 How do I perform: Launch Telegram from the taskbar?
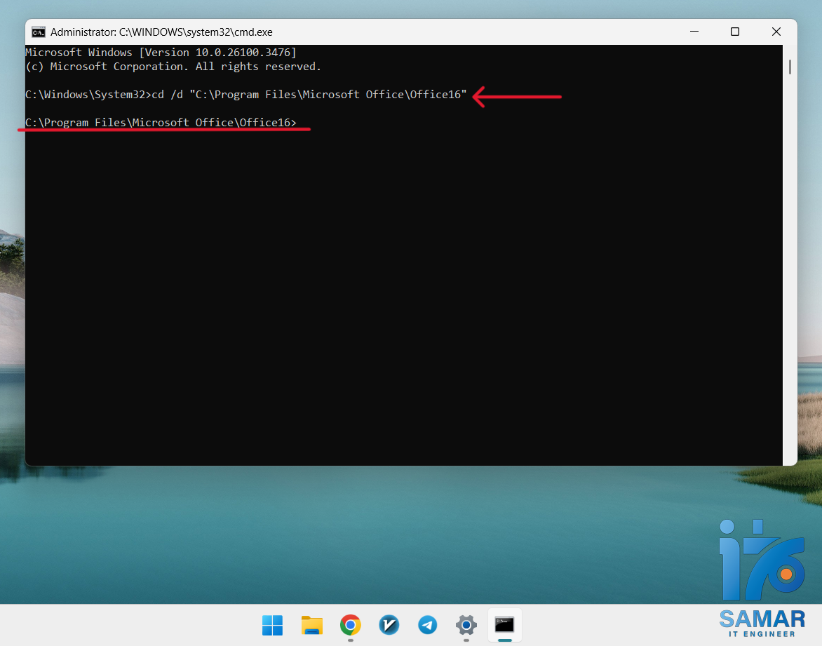(x=427, y=625)
